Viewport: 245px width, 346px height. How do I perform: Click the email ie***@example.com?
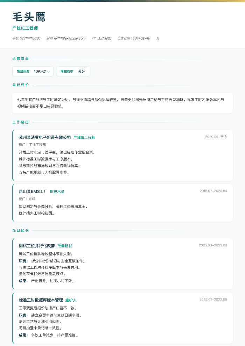70,38
